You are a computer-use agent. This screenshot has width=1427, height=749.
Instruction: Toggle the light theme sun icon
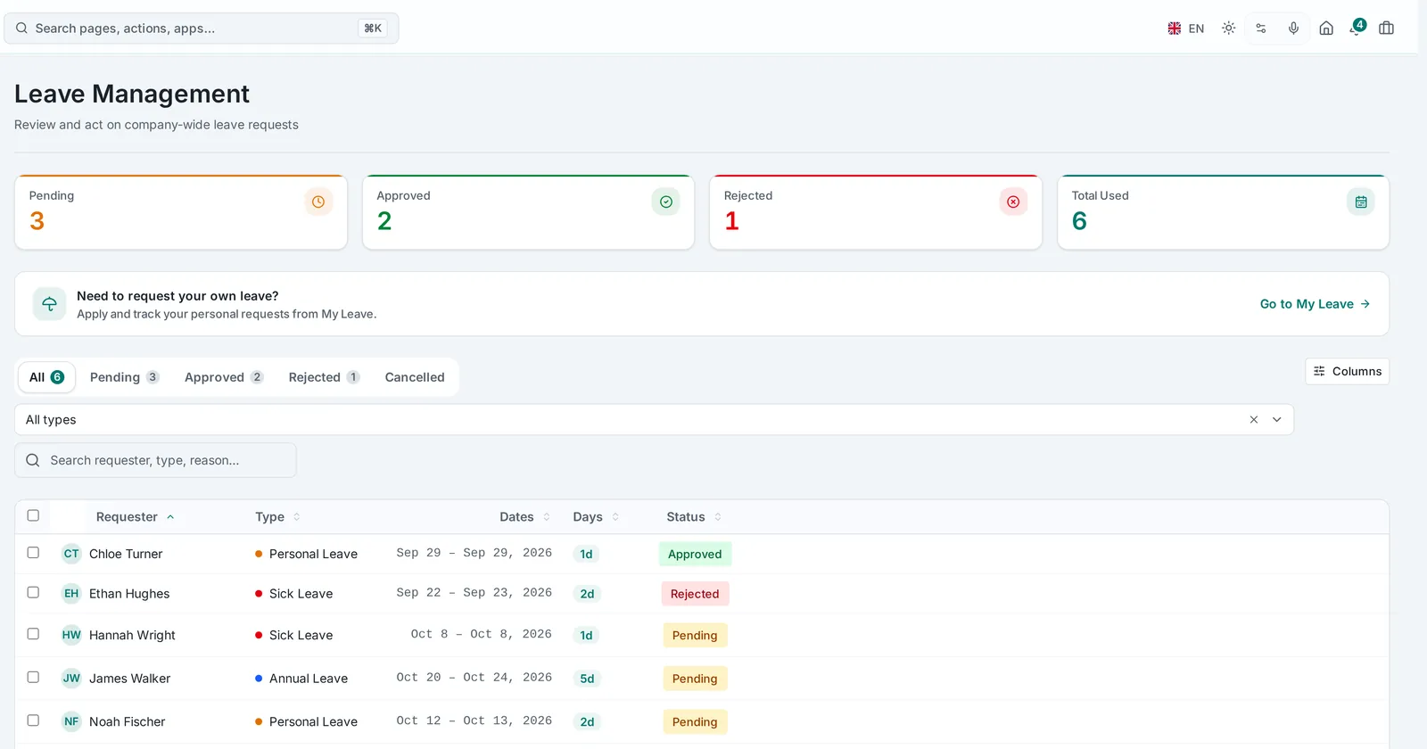click(1228, 29)
